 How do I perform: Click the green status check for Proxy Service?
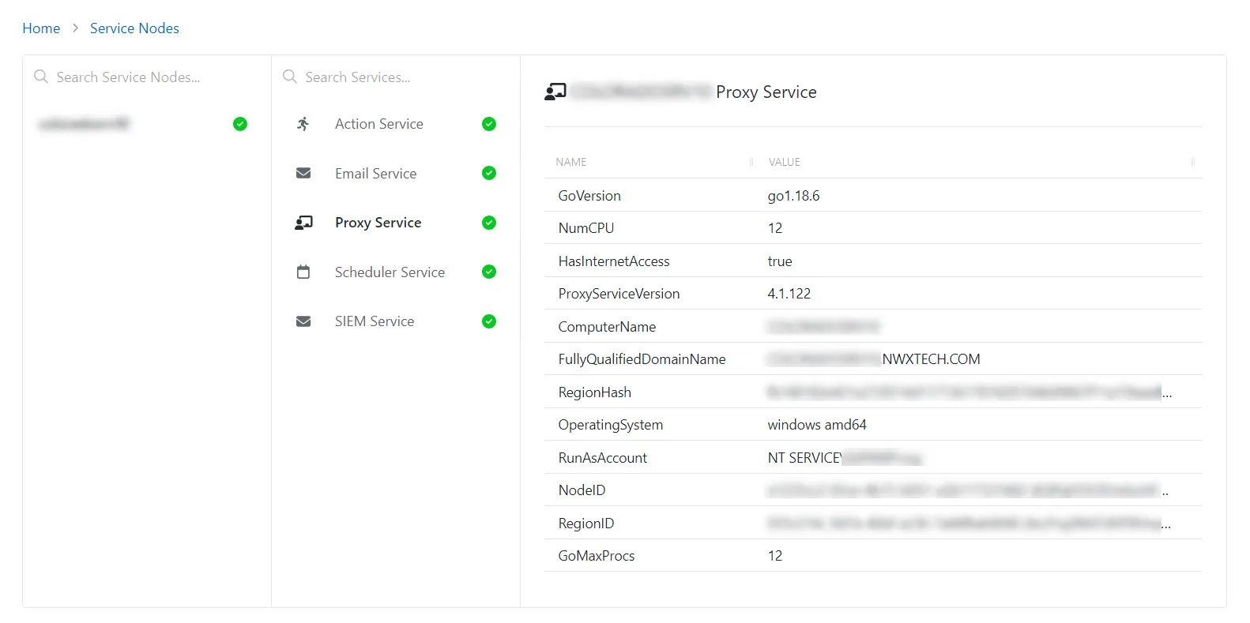489,223
